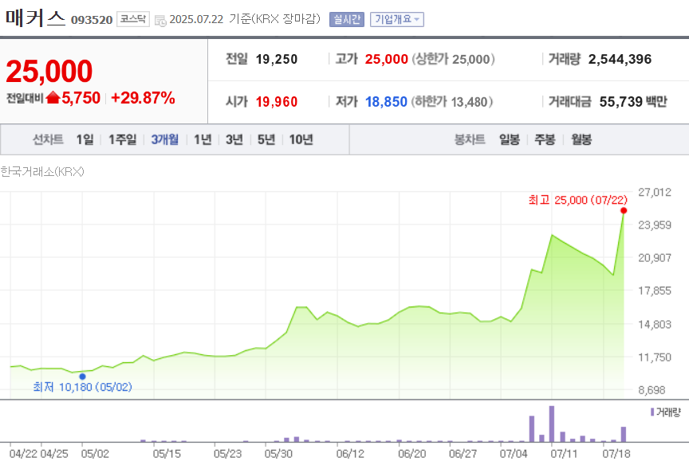Click the stock name 매커스
689x469 pixels.
point(35,18)
